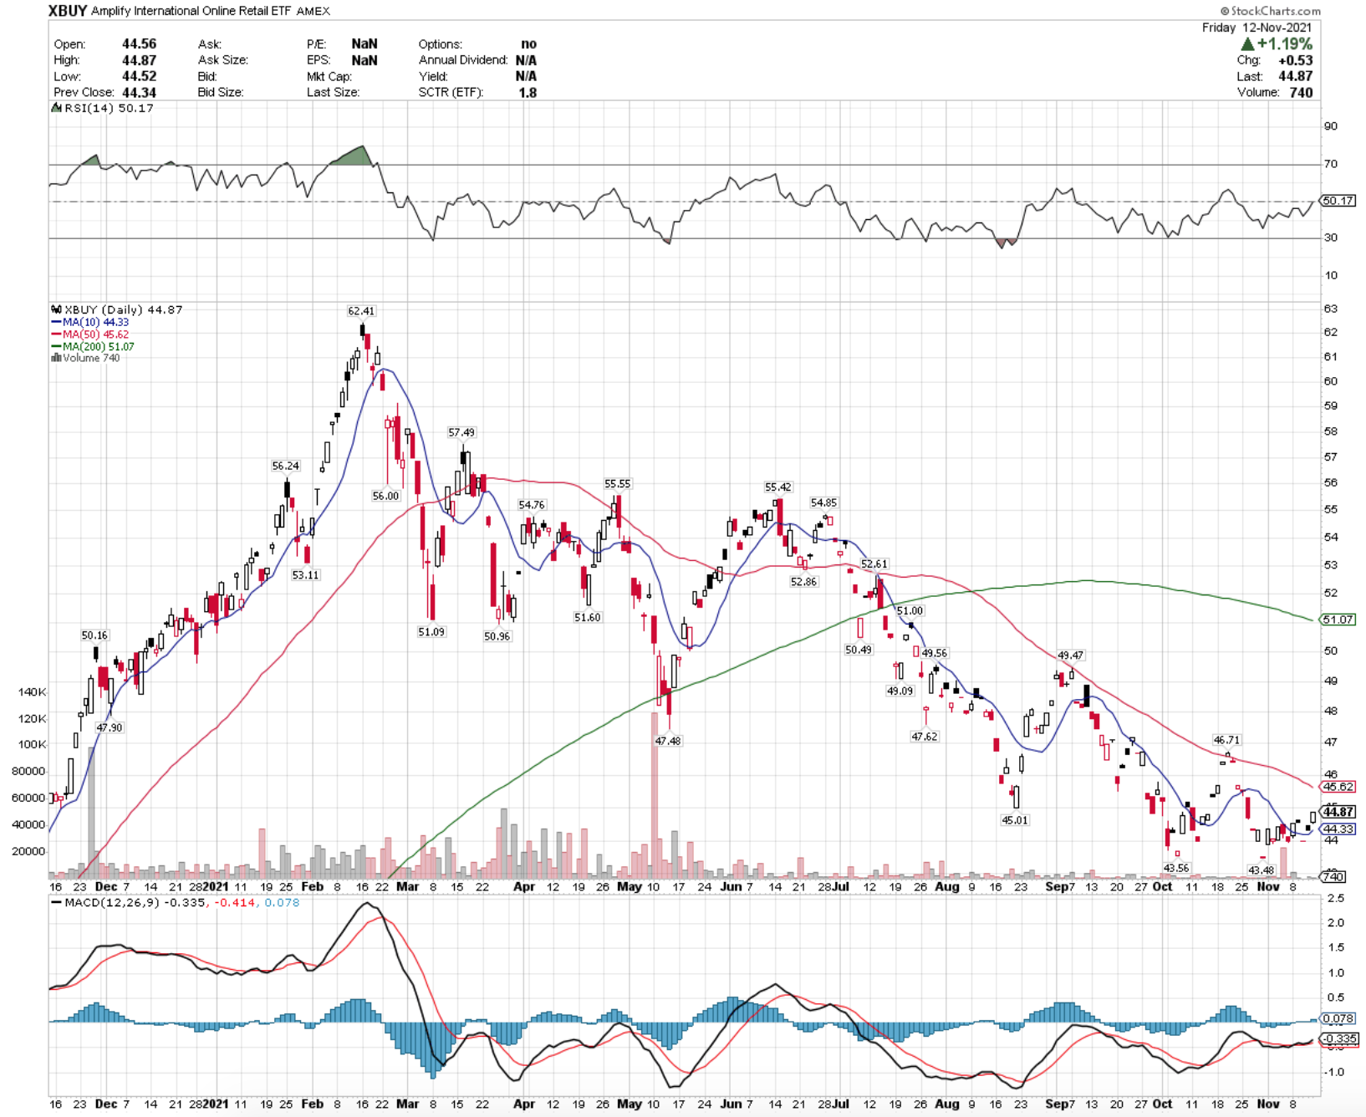Click the volume bars icon beside Volume 740 legend
Screen dimensions: 1366x1117
click(56, 358)
